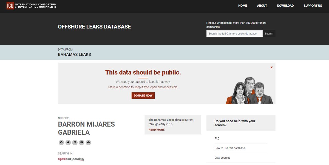329x165 pixels.
Task: Open How to use this database
Action: click(230, 148)
